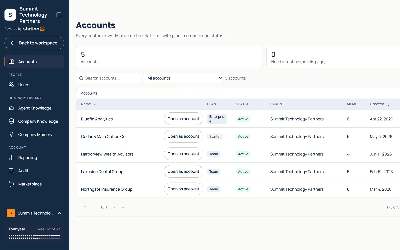Click the Need attention summary card
The width and height of the screenshot is (400, 250).
[x=333, y=57]
